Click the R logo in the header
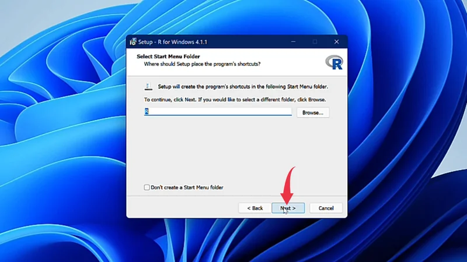Viewport: 467px width, 262px height. [334, 63]
